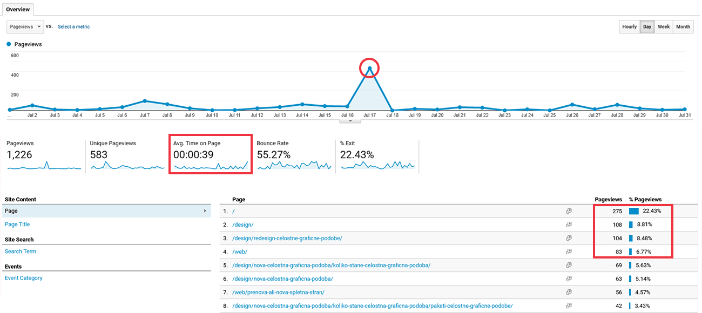The image size is (702, 313).
Task: Click the external link icon for the /web/ row
Action: [x=569, y=251]
